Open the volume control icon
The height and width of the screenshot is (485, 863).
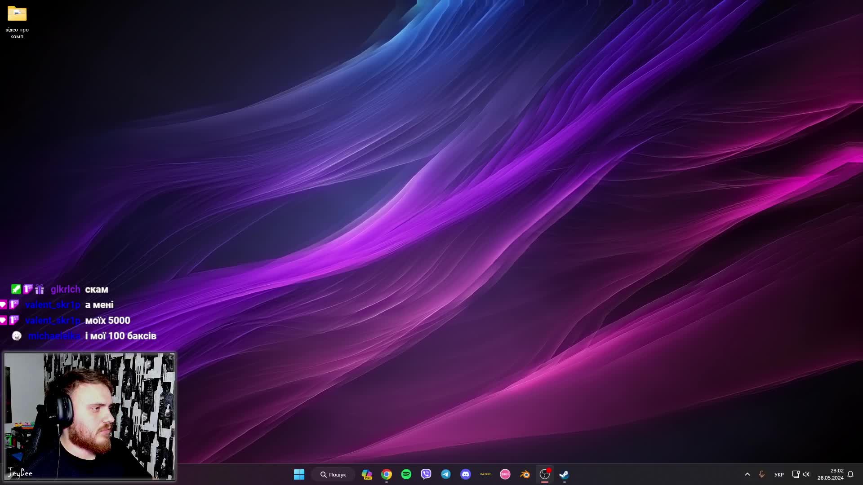point(806,474)
